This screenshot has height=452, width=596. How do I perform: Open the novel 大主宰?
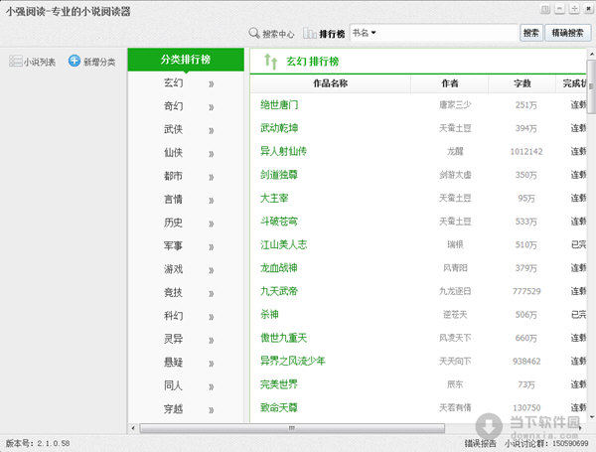[274, 198]
